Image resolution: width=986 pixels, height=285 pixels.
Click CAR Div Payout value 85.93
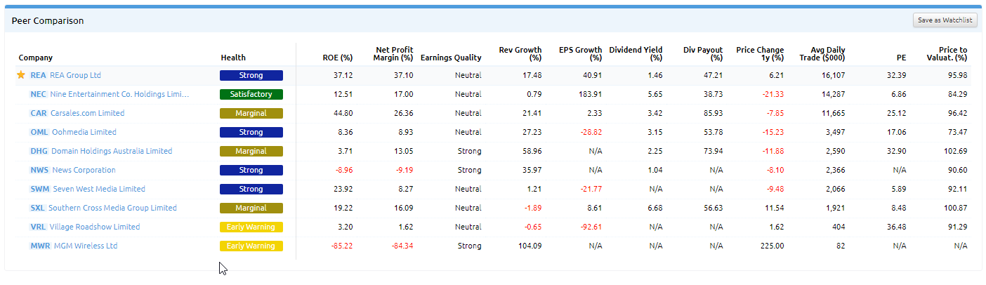(713, 113)
